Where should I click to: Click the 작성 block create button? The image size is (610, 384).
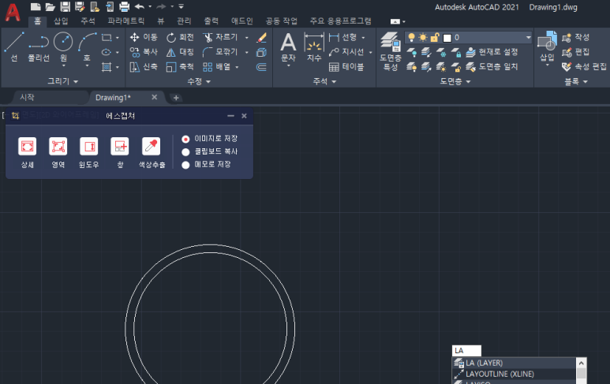click(576, 37)
